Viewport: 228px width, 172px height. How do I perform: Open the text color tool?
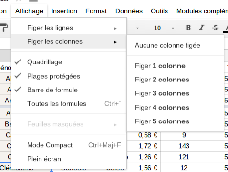(226, 28)
